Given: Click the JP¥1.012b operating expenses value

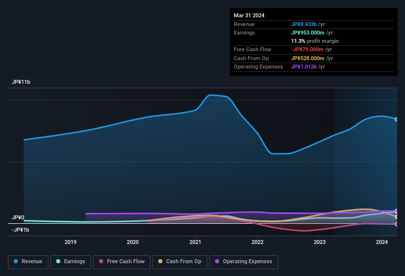Looking at the screenshot, I should [304, 67].
